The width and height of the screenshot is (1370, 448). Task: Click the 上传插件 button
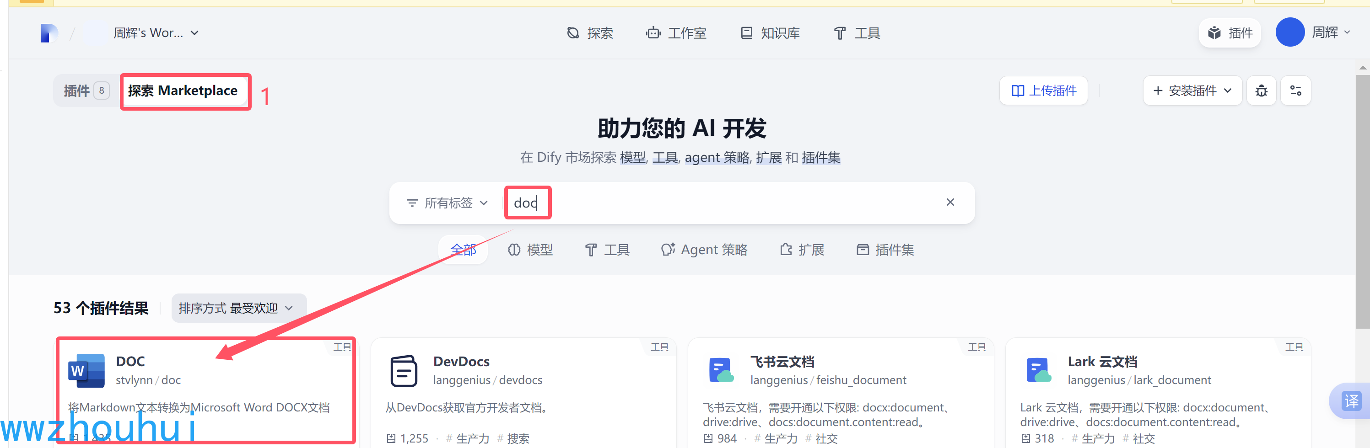click(x=1043, y=91)
